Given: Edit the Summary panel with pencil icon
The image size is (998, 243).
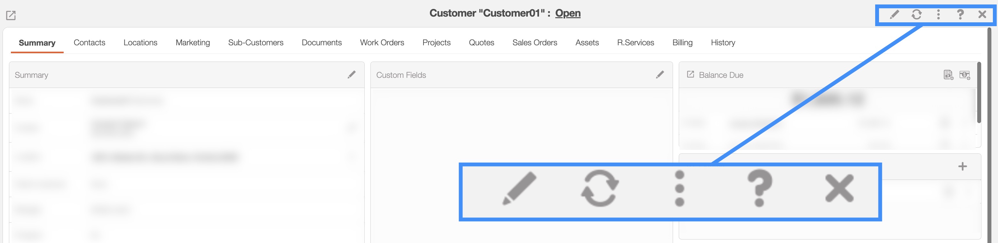Looking at the screenshot, I should (x=352, y=75).
